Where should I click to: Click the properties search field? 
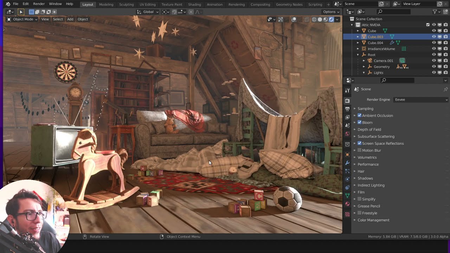[397, 80]
